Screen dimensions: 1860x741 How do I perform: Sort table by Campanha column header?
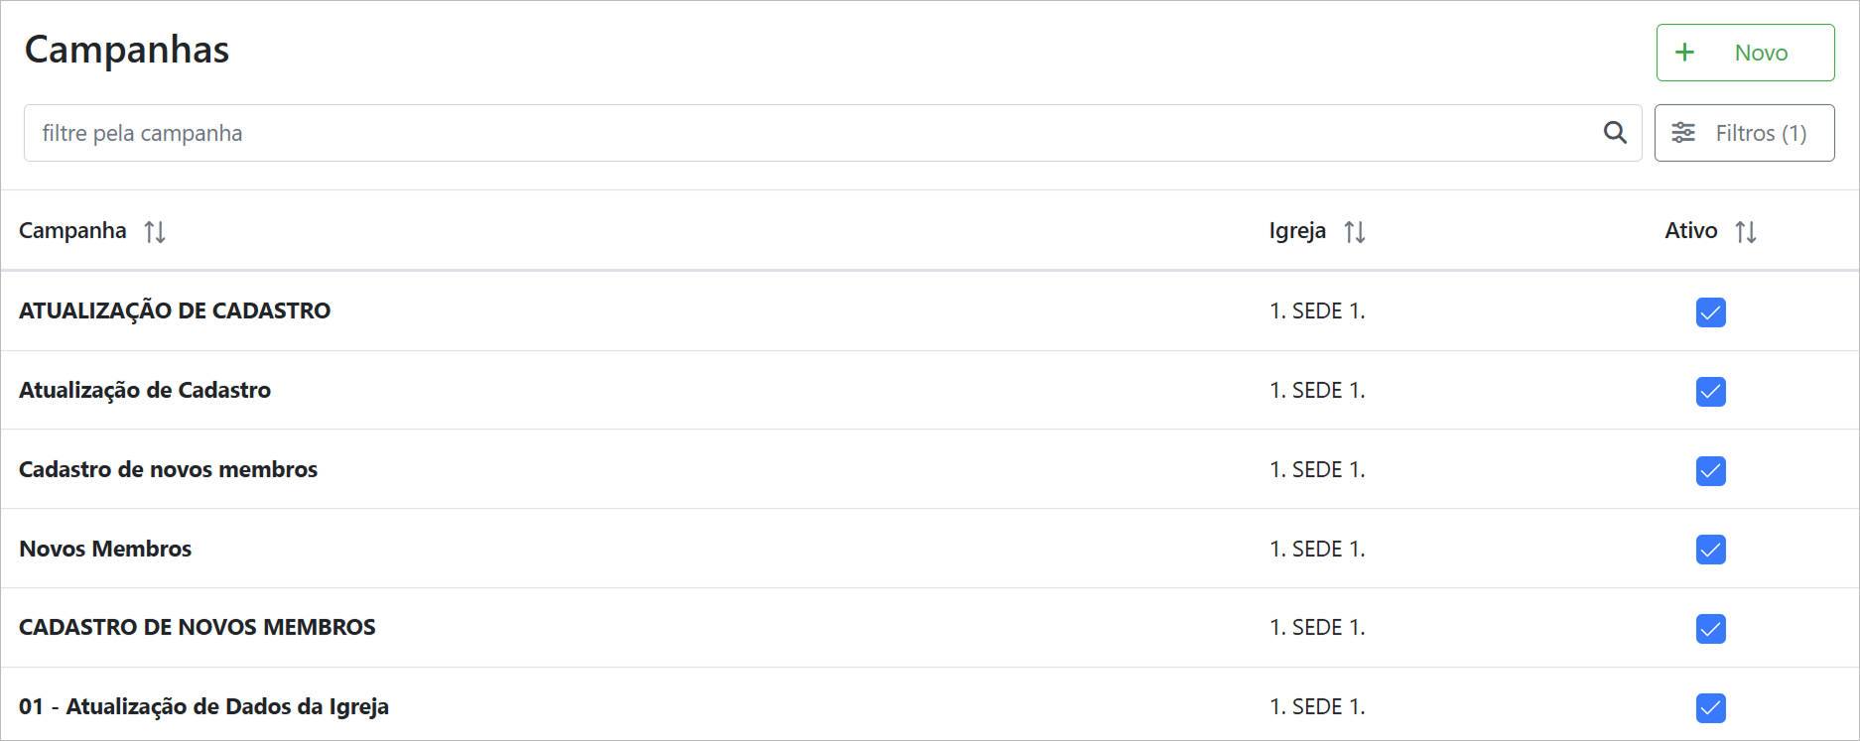(x=72, y=231)
